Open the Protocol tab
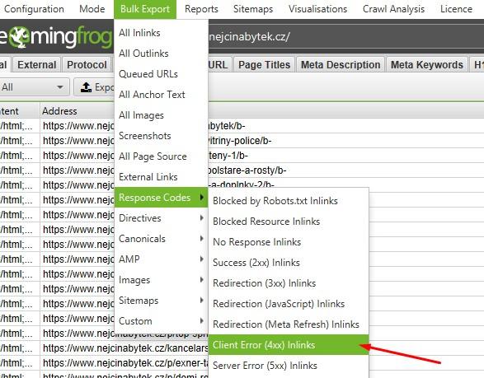Viewport: 484px width, 378px height. (87, 65)
